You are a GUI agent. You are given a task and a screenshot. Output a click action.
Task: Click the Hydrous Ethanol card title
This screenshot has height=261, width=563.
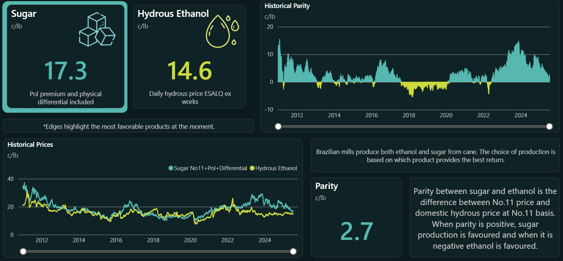pyautogui.click(x=173, y=14)
